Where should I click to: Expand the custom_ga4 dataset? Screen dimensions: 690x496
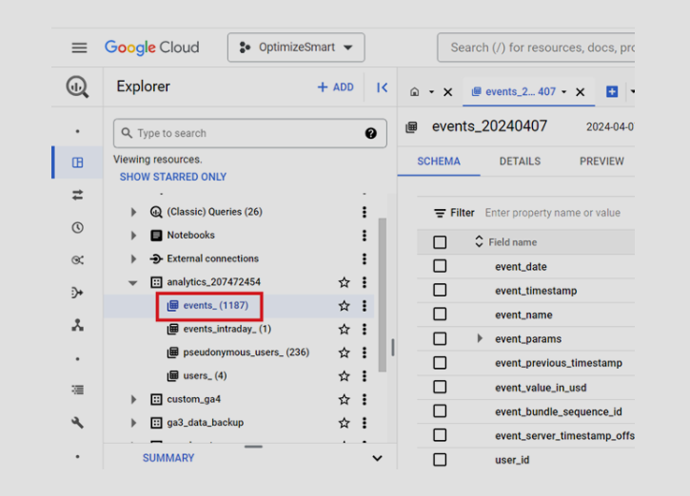(x=133, y=399)
